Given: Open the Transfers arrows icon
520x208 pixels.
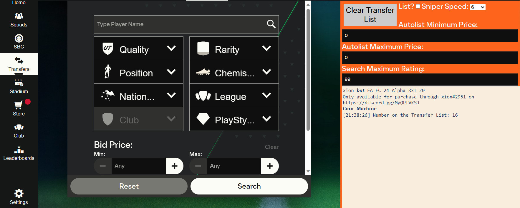Looking at the screenshot, I should point(19,61).
